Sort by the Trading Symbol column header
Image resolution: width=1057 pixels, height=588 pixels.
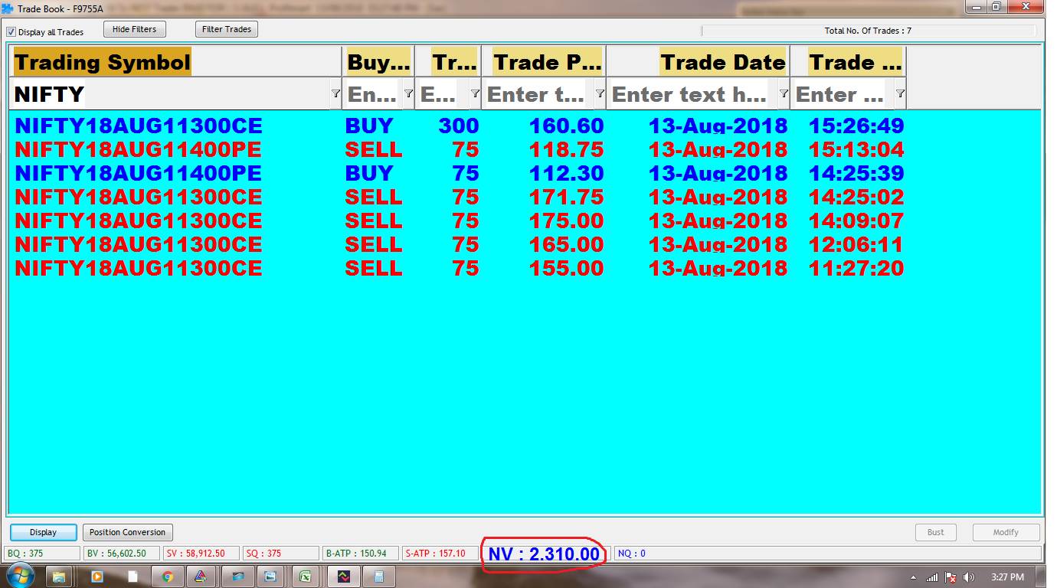pyautogui.click(x=102, y=62)
